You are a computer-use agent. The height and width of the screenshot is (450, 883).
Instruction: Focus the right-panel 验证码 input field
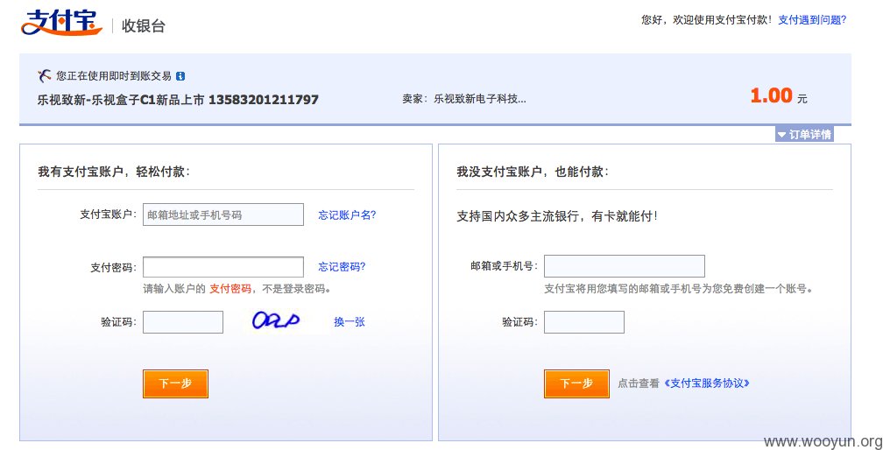[584, 322]
